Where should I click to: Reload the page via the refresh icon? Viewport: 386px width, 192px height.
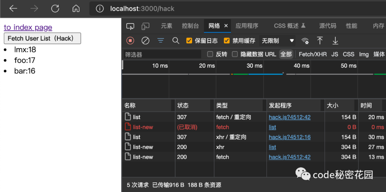[55, 9]
